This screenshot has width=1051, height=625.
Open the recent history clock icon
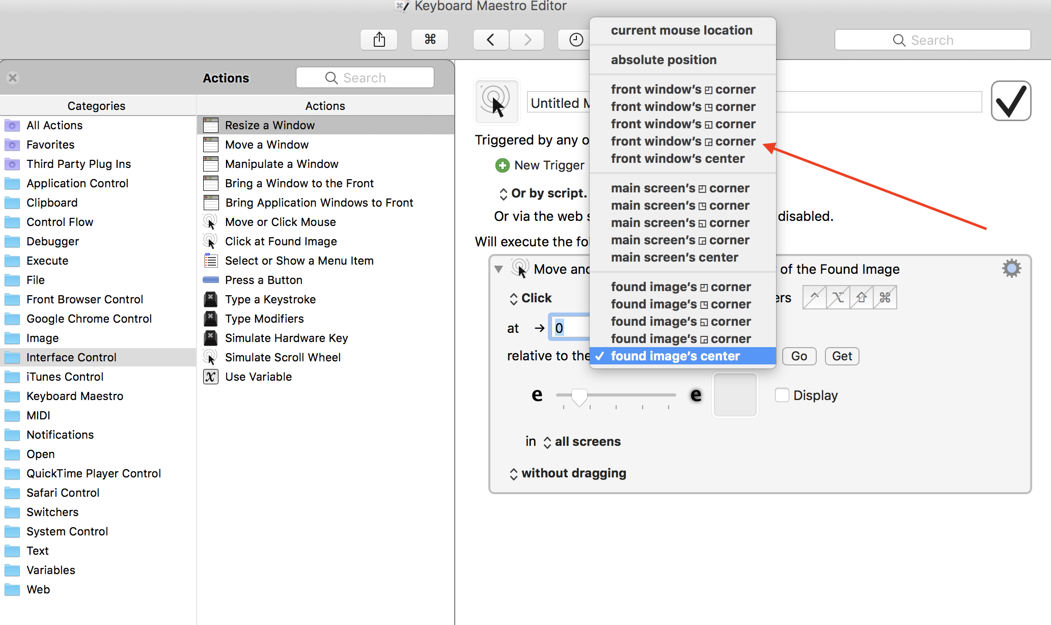[x=576, y=40]
